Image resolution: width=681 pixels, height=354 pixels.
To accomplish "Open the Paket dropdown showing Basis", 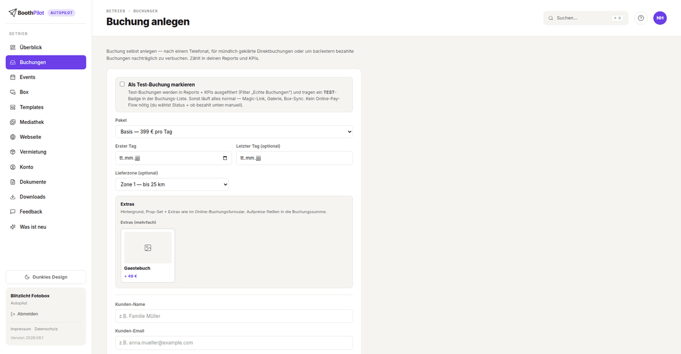I will pos(234,131).
